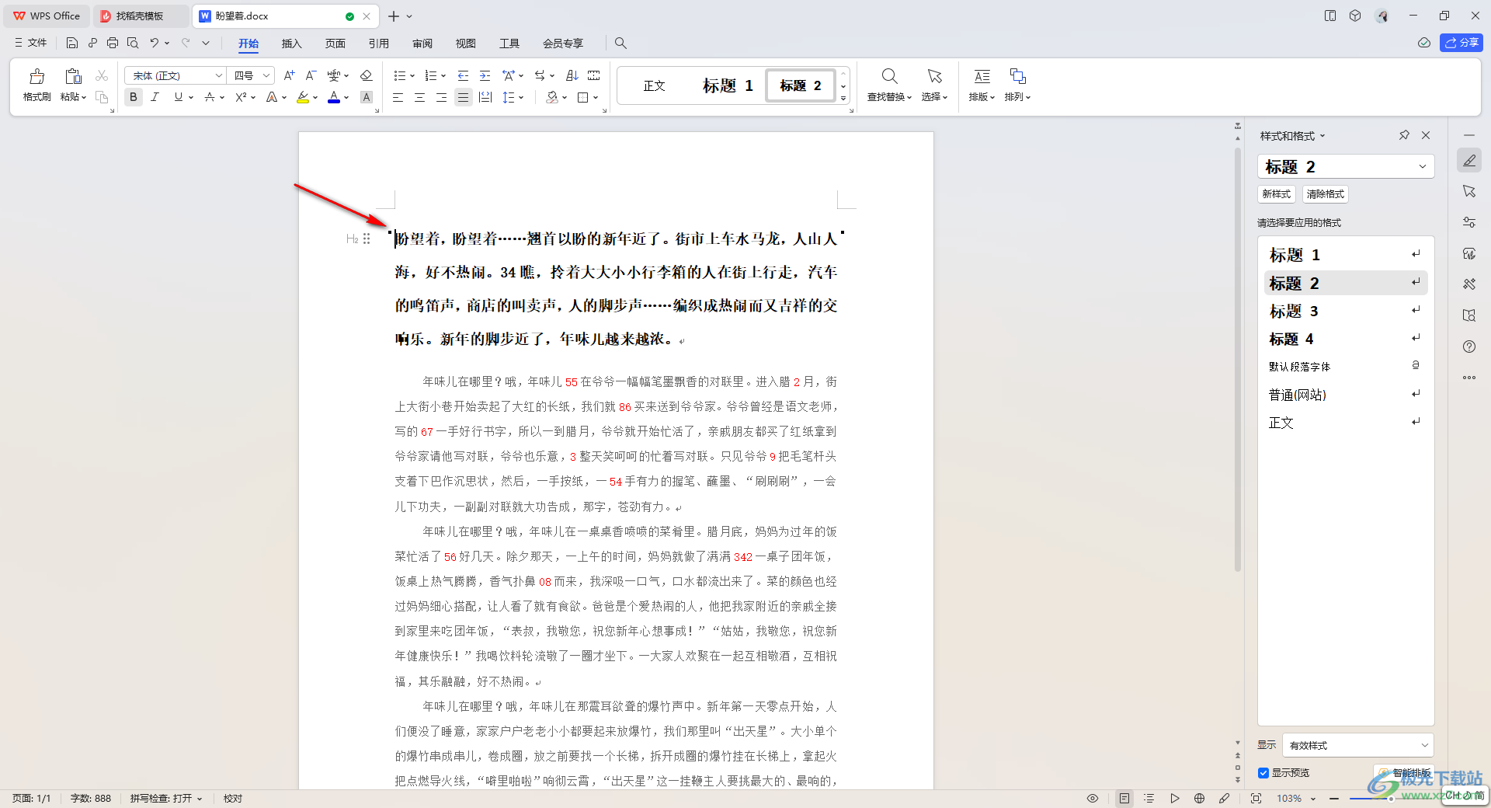Toggle Underline formatting button
This screenshot has width=1491, height=808.
pos(179,97)
